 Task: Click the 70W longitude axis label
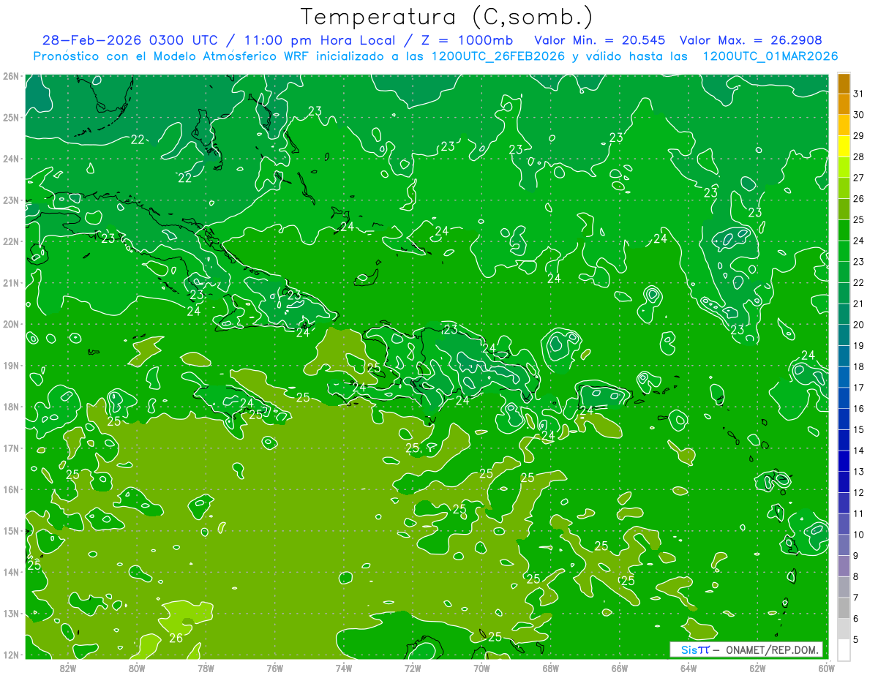click(x=481, y=668)
